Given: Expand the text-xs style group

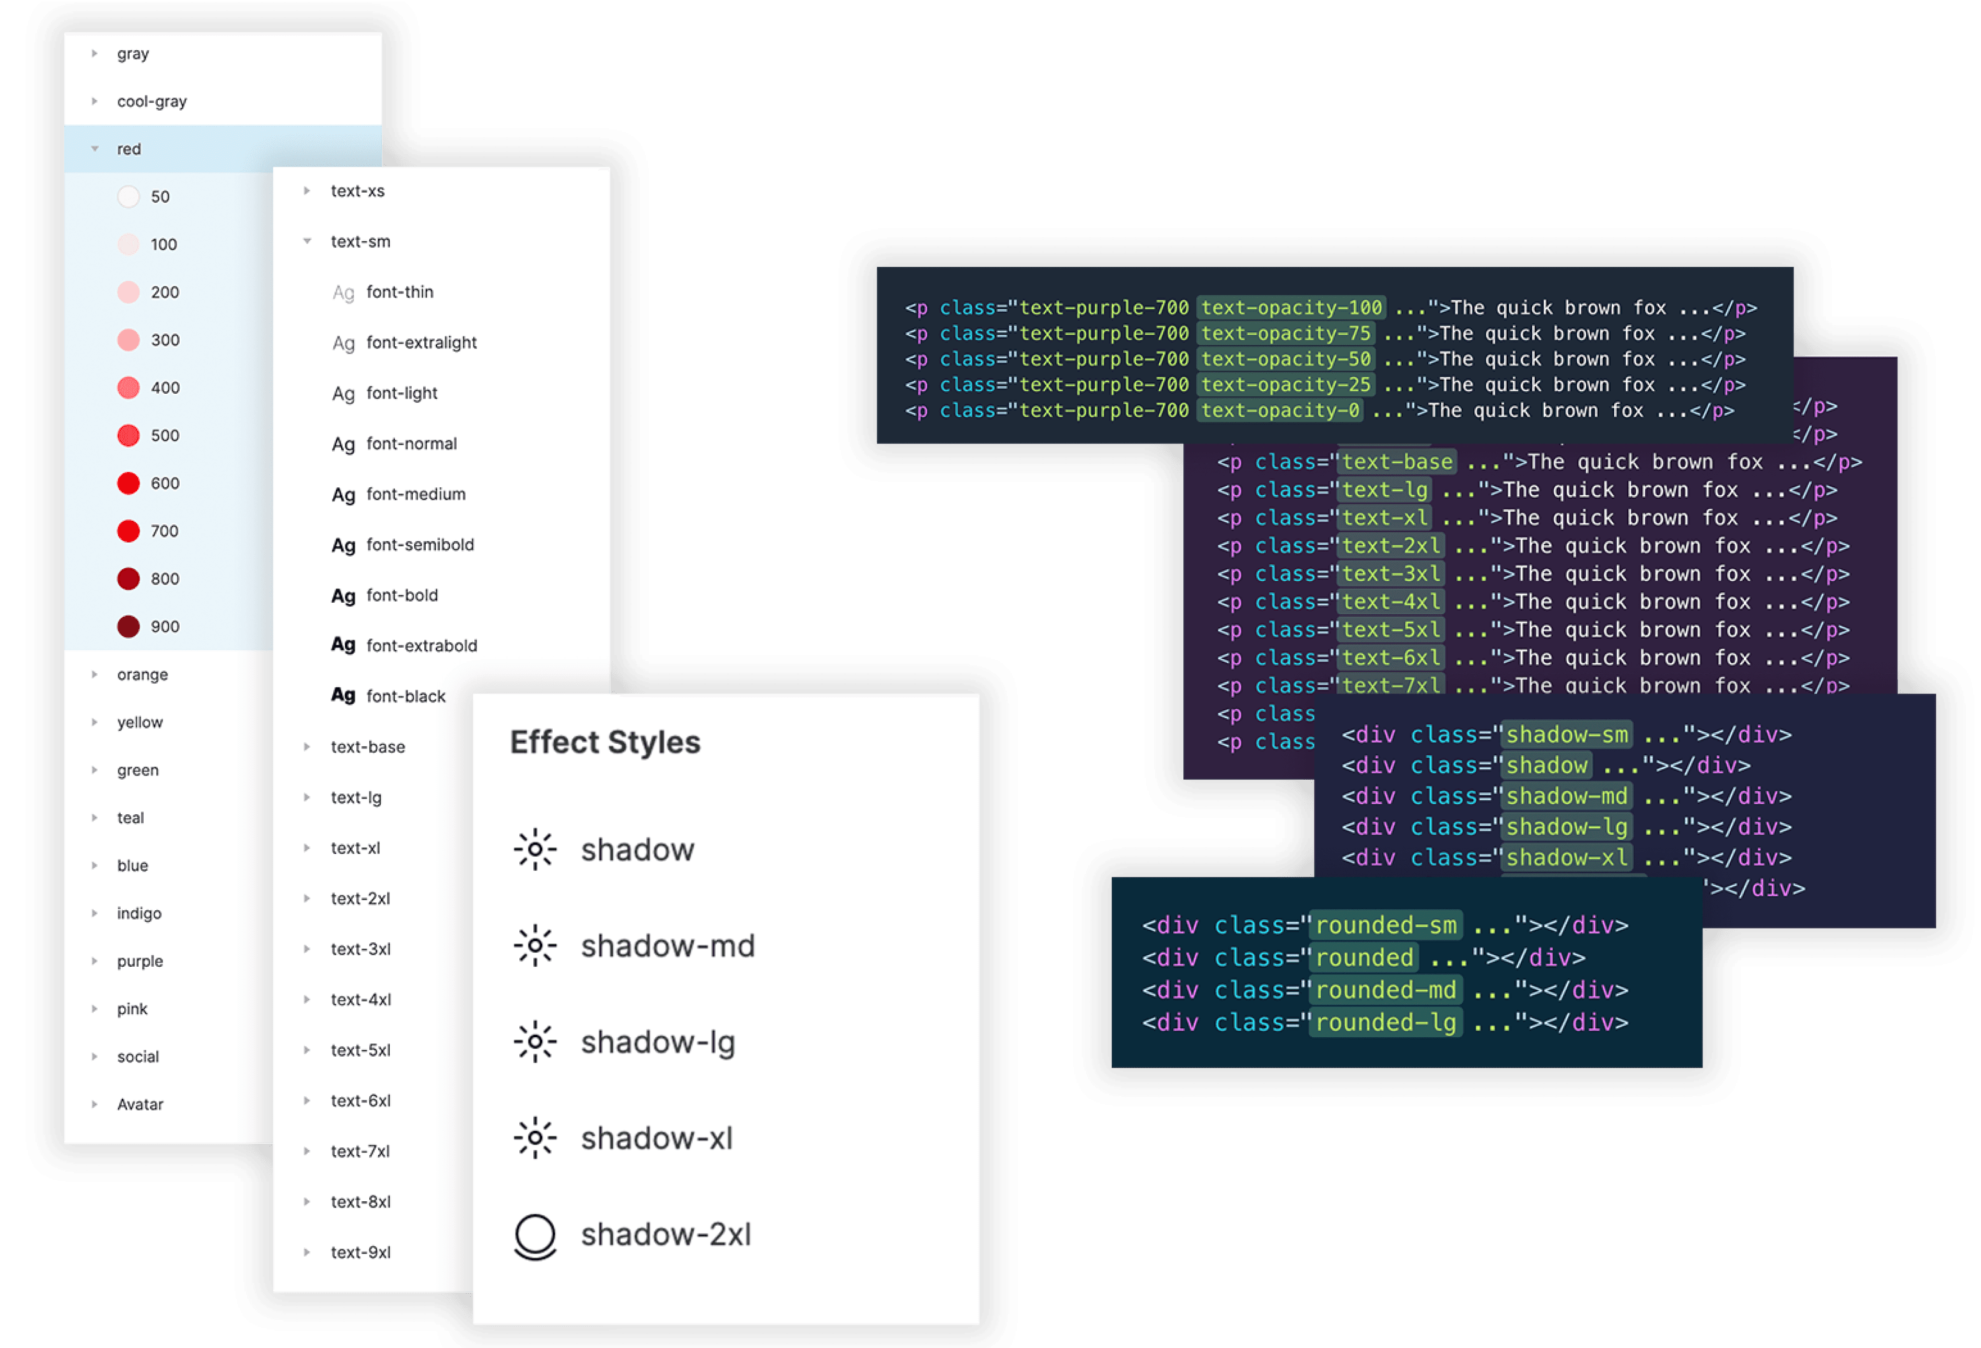Looking at the screenshot, I should [x=307, y=191].
